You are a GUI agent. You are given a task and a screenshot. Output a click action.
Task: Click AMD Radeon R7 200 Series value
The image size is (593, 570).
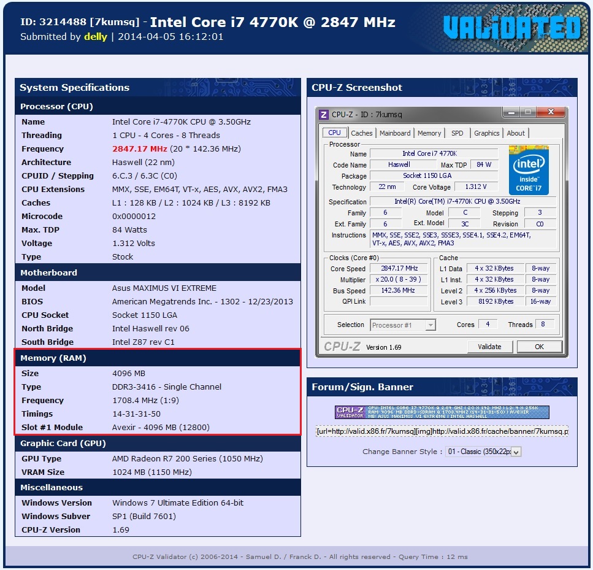pyautogui.click(x=188, y=459)
